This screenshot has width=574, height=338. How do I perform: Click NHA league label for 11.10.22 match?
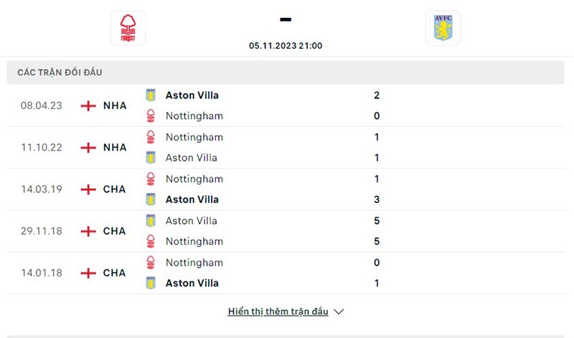pyautogui.click(x=115, y=147)
